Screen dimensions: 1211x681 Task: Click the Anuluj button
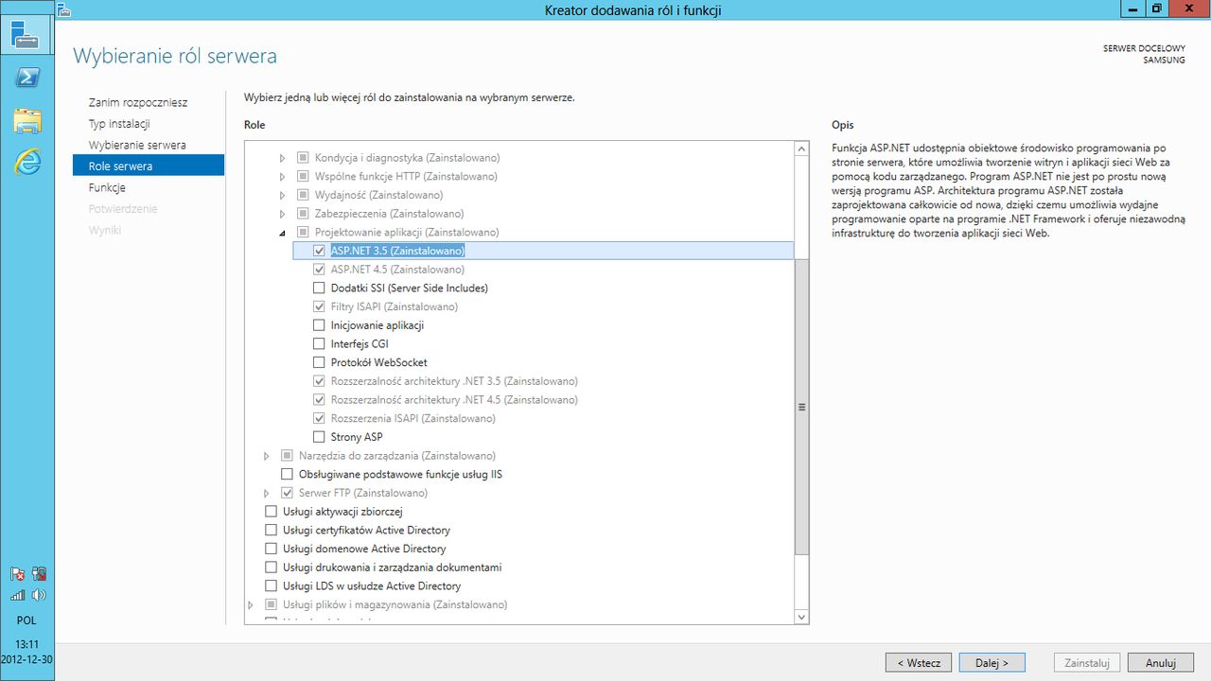click(x=1161, y=663)
